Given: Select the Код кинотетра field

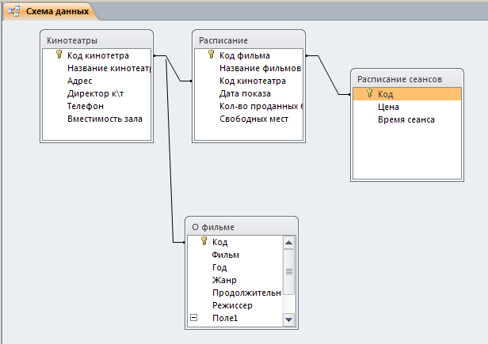Looking at the screenshot, I should click(x=98, y=55).
